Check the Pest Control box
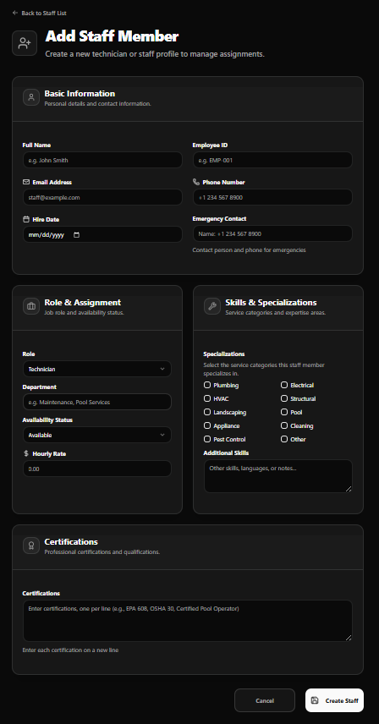Screen dimensions: 379x724 tap(207, 439)
